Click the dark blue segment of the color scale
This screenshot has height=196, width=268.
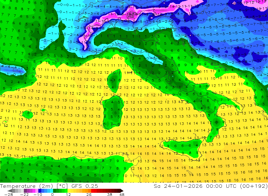coord(40,191)
